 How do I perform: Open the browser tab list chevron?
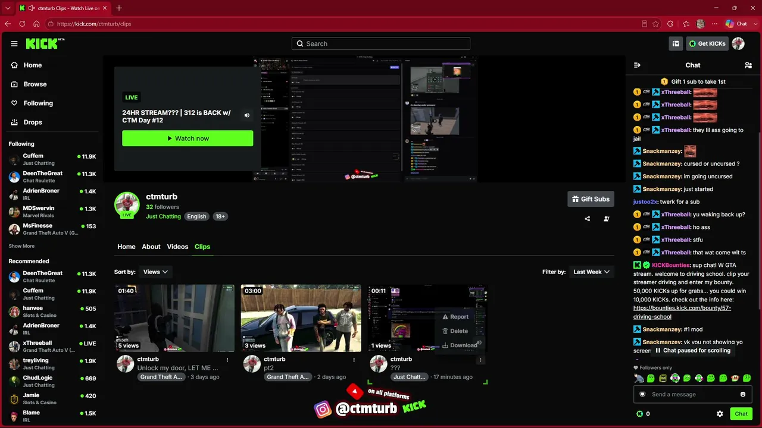click(8, 8)
